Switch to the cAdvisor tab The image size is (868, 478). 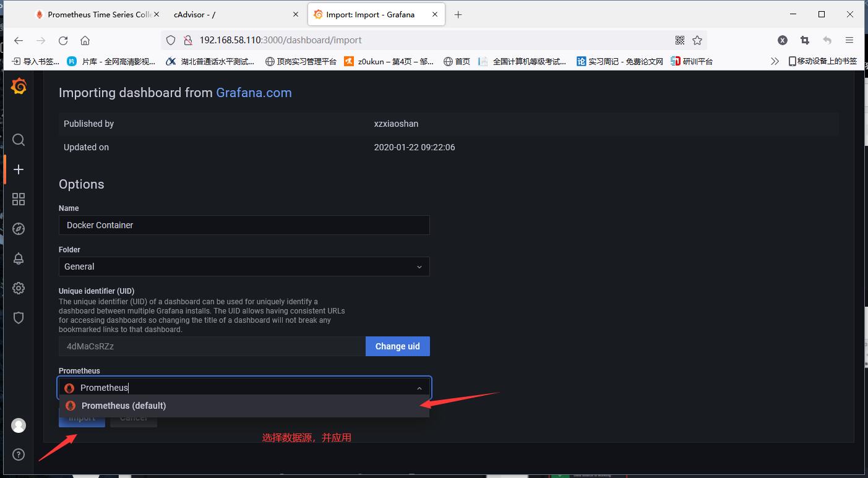[x=235, y=15]
